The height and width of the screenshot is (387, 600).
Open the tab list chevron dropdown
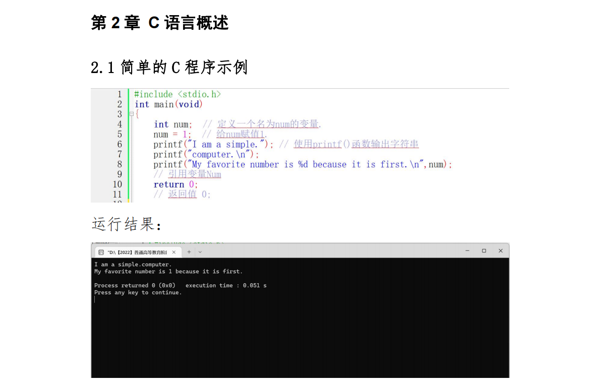[x=200, y=251]
